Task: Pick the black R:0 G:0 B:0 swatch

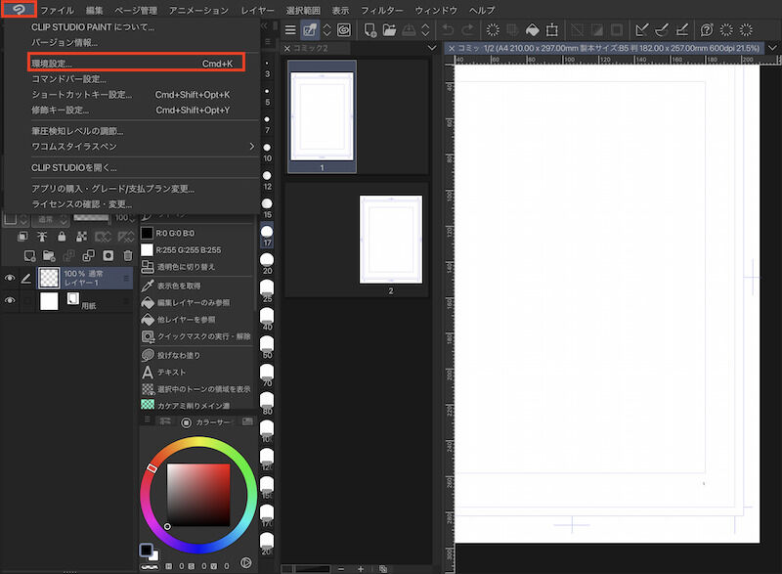Action: pyautogui.click(x=148, y=233)
